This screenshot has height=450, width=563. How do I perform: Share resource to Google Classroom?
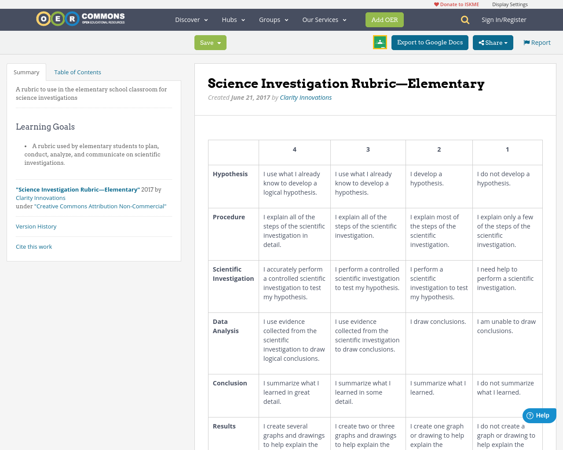tap(379, 42)
